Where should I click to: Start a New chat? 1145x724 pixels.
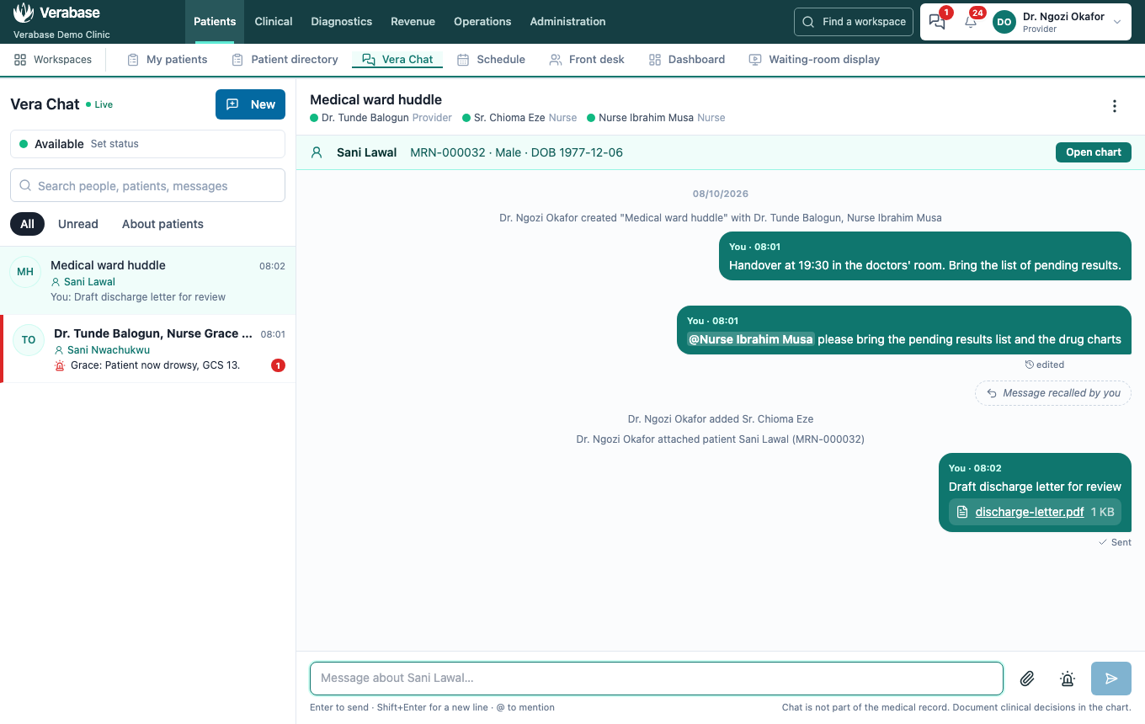(x=250, y=104)
